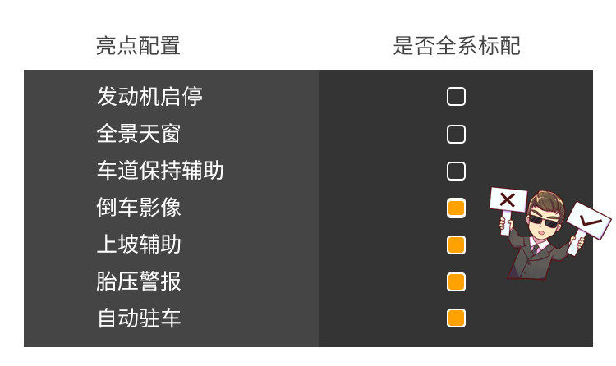This screenshot has height=366, width=616.
Task: Click the 全景天窗 feature label
Action: [x=138, y=134]
